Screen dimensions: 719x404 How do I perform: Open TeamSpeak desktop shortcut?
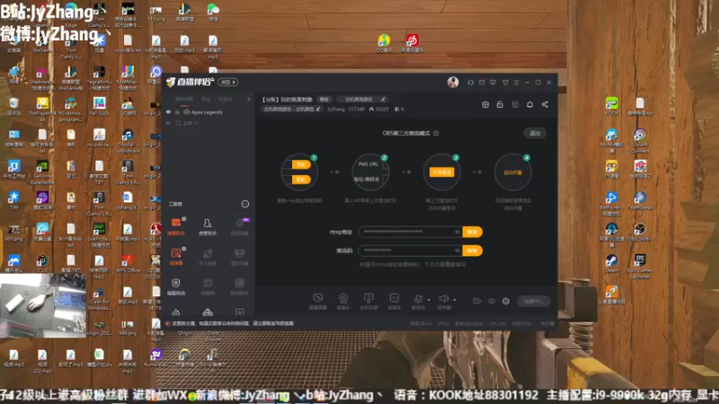click(x=640, y=203)
